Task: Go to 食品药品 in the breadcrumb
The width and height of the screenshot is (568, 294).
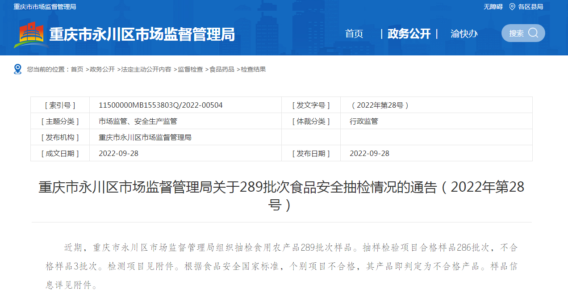Action: point(222,69)
